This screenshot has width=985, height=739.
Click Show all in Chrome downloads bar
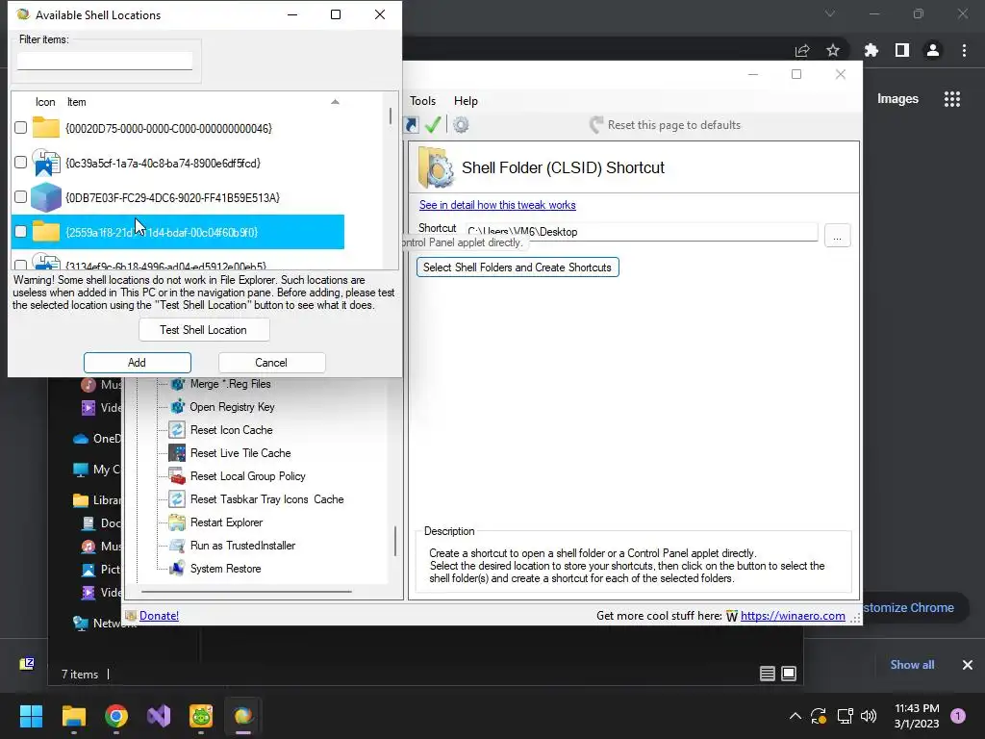tap(912, 665)
